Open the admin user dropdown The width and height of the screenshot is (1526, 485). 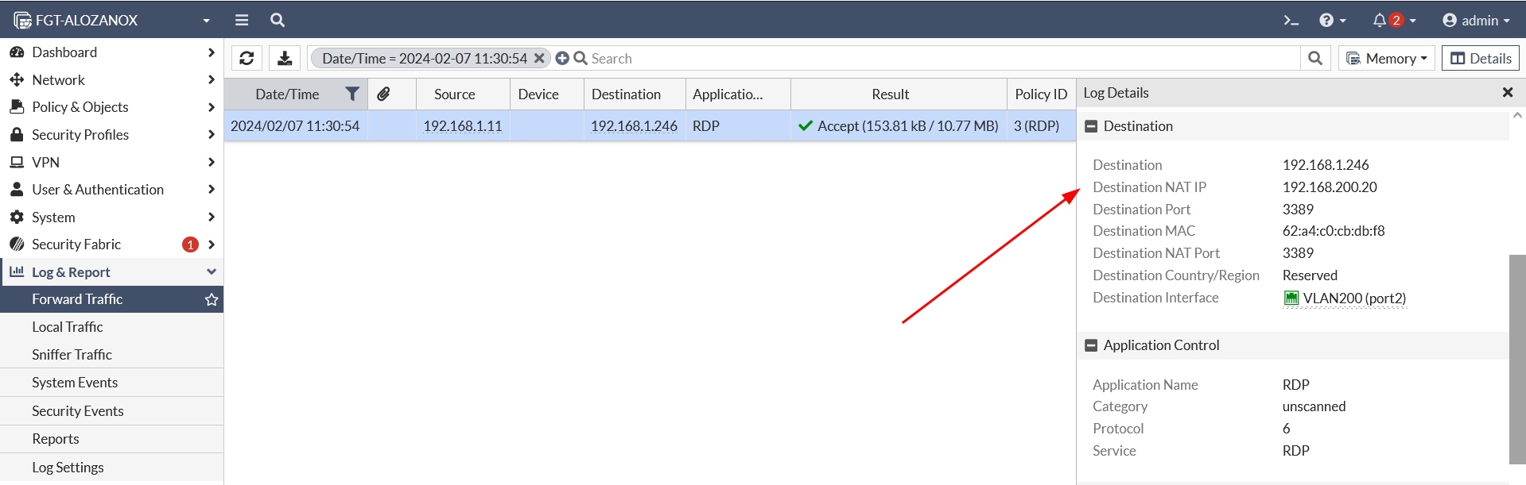pyautogui.click(x=1476, y=20)
